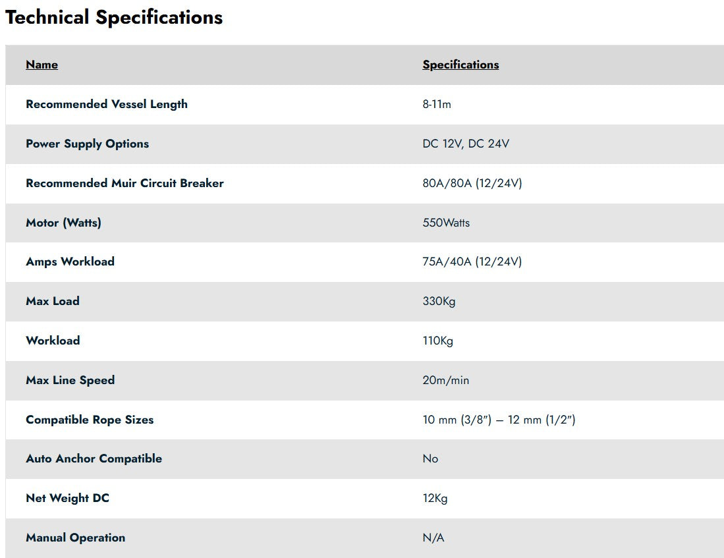Click the underlined Specifications column header

(x=460, y=65)
